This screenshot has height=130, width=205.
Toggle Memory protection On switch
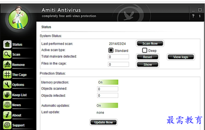pyautogui.click(x=108, y=82)
